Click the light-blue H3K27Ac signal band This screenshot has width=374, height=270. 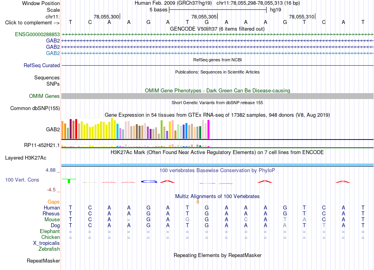point(217,165)
